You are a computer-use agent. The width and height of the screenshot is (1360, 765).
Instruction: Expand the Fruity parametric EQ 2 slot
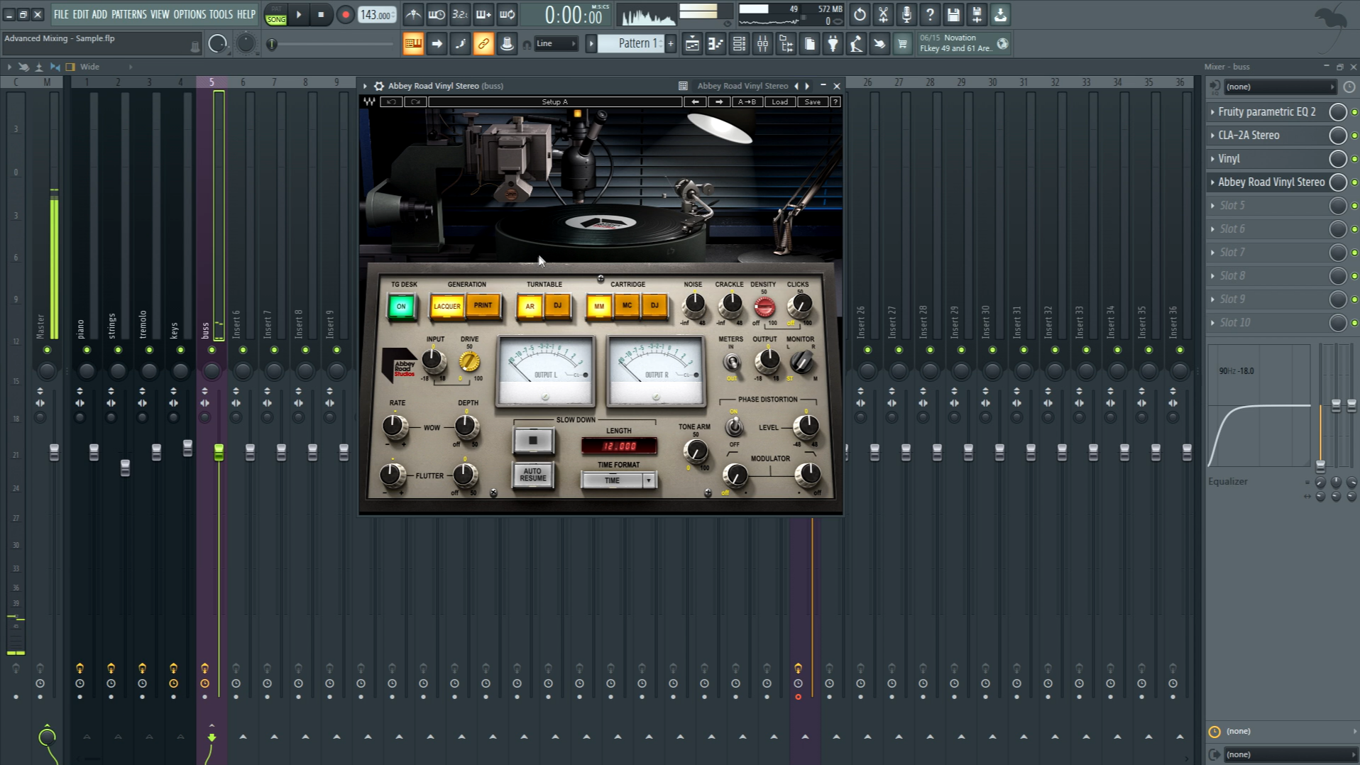point(1212,112)
